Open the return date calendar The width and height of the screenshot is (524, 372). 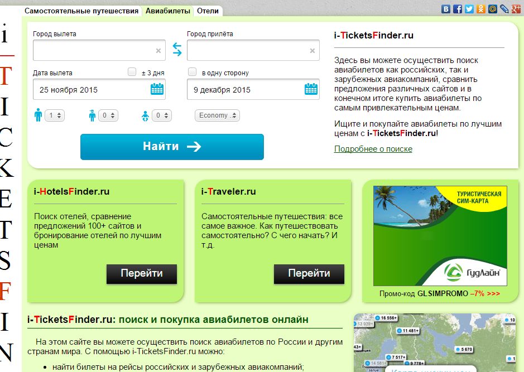tap(311, 89)
